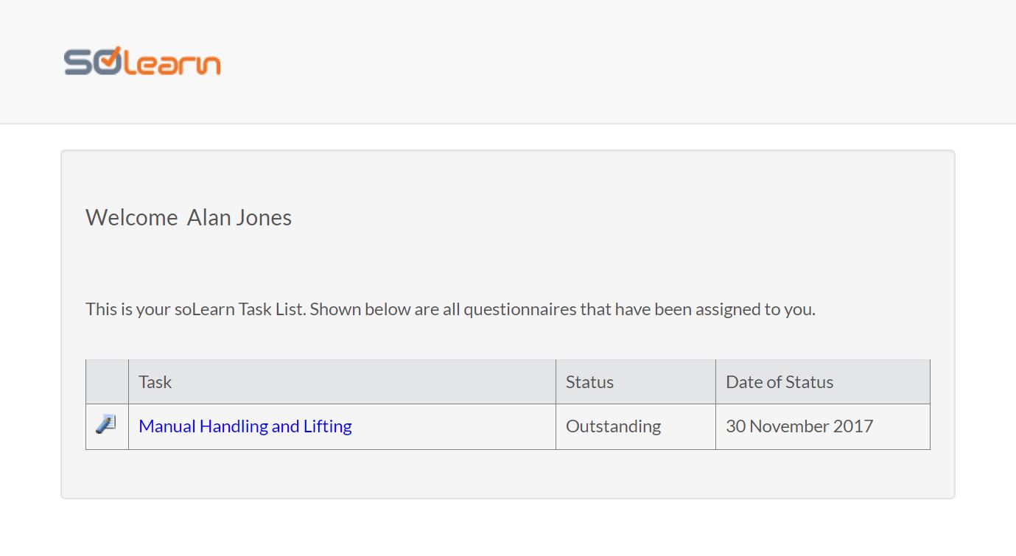The width and height of the screenshot is (1016, 556).
Task: Click the soLearn logo in the header
Action: [142, 63]
